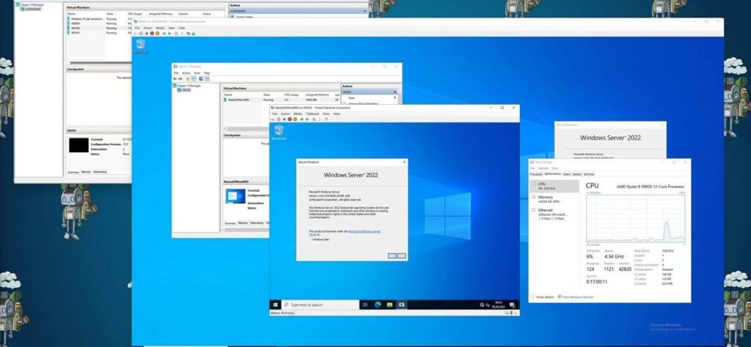Click Type here to search box
Viewport: 751px width, 347px height.
point(320,305)
